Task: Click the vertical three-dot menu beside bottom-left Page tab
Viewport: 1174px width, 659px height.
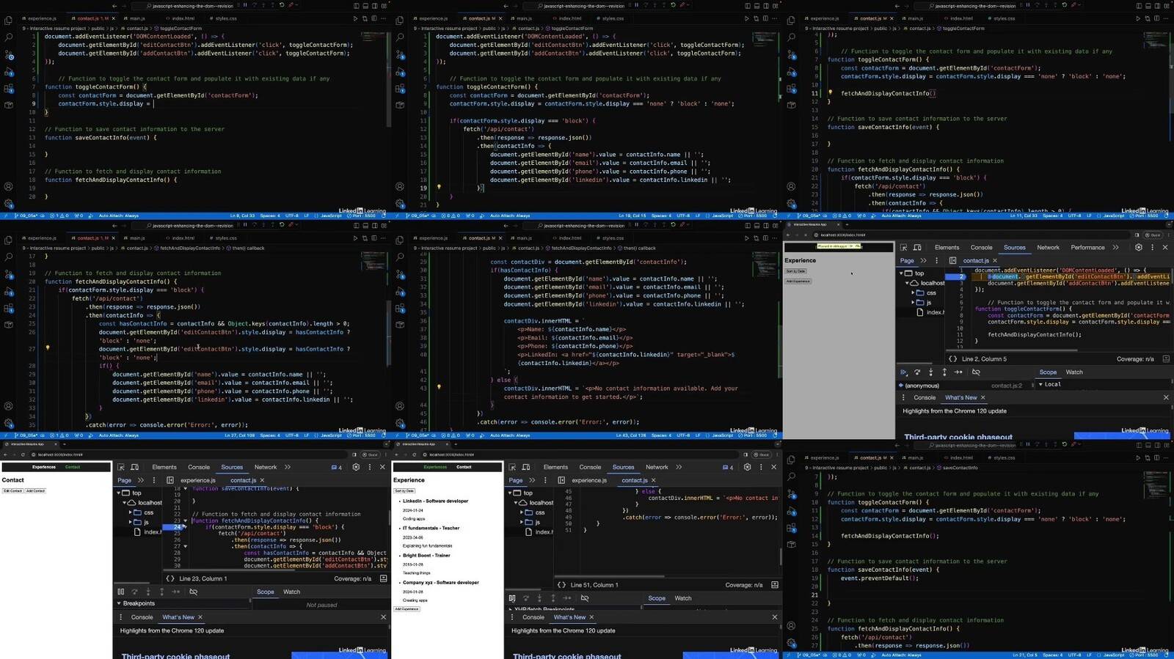Action: pyautogui.click(x=153, y=480)
